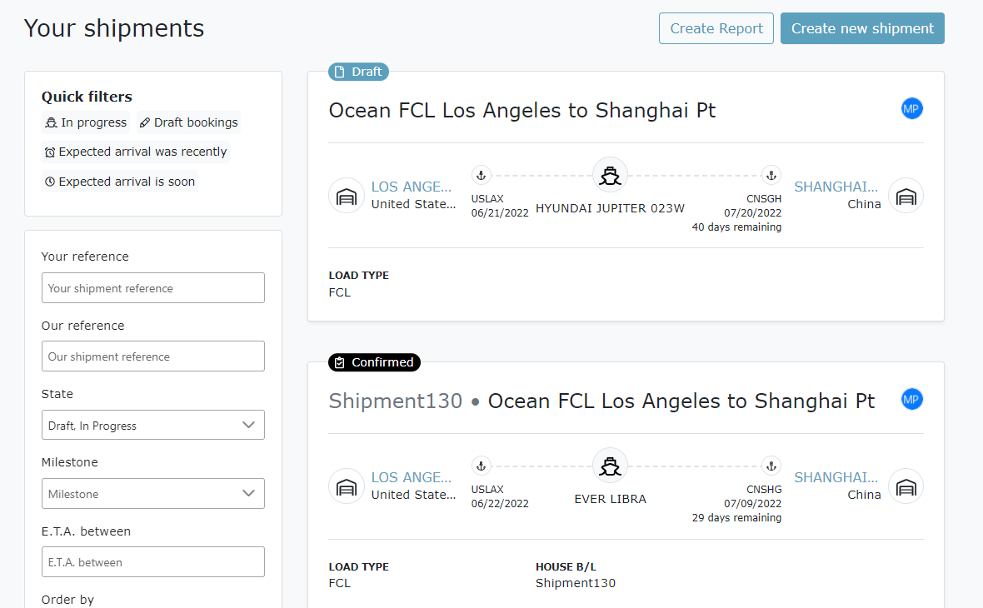Click the Confirmed status badge
Image resolution: width=983 pixels, height=608 pixels.
[x=374, y=362]
